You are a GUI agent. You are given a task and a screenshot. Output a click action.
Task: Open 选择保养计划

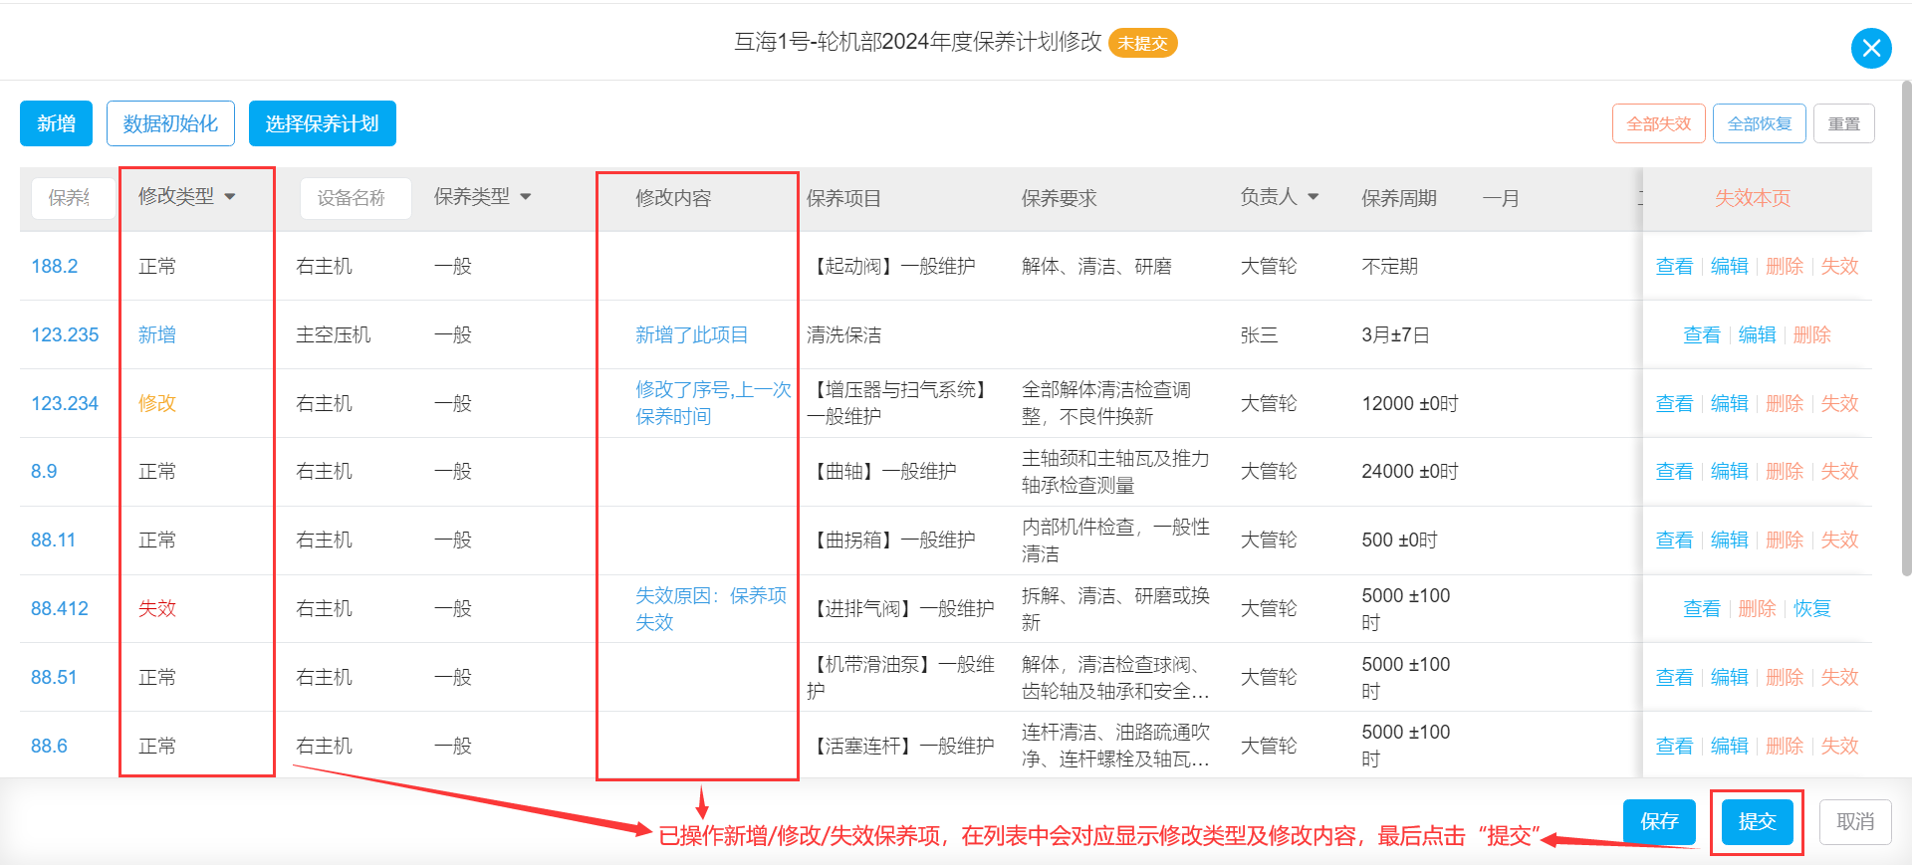(322, 123)
